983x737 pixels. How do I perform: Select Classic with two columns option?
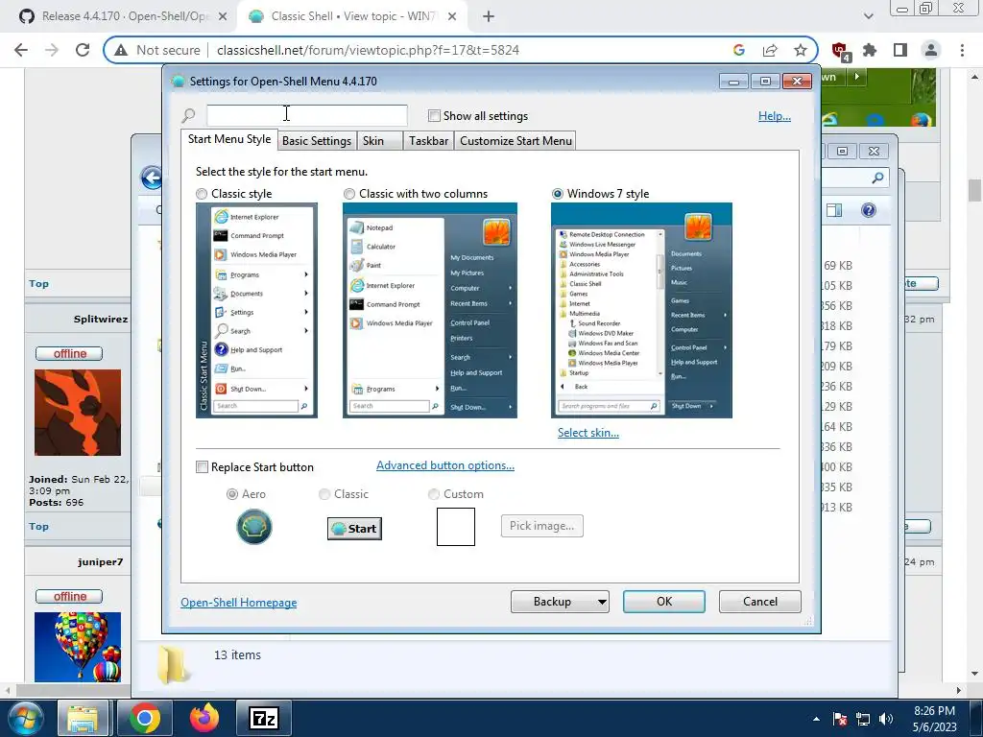(x=349, y=194)
